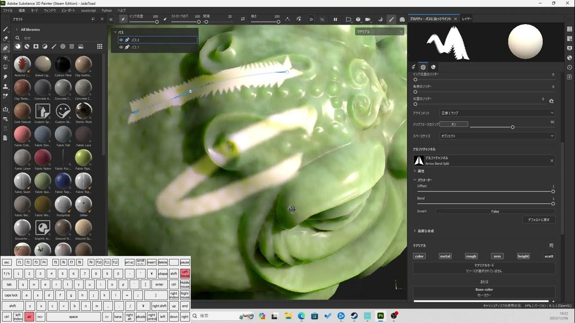Filter assets by Materials sphere icon

point(18,46)
